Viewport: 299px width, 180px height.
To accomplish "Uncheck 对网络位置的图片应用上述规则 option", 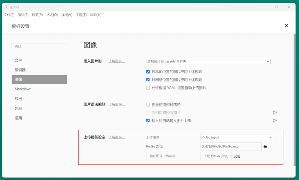I will (148, 80).
